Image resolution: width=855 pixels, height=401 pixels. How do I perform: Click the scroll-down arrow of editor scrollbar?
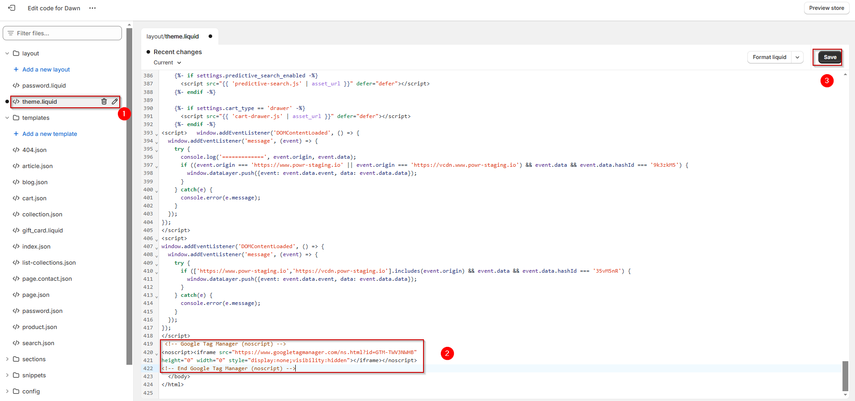tap(845, 395)
